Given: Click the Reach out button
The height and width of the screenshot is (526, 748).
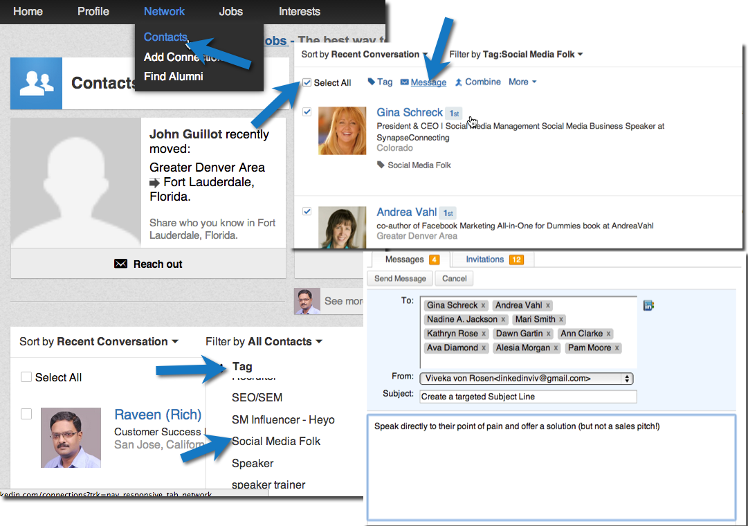Looking at the screenshot, I should [148, 264].
